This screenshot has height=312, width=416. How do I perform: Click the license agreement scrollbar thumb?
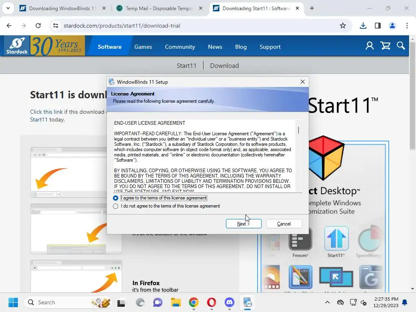pyautogui.click(x=299, y=130)
